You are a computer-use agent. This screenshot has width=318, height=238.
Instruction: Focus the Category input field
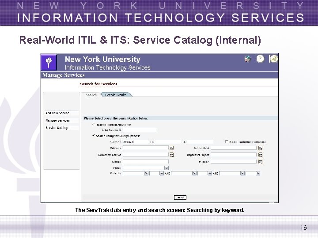pos(146,148)
